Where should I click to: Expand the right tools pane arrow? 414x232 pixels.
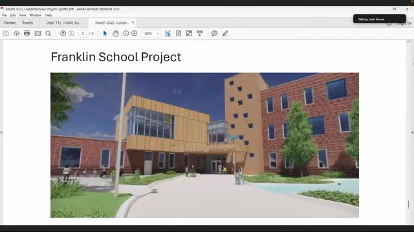[413, 132]
